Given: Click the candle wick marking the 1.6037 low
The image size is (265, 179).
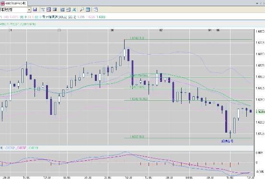Looking at the screenshot, I should point(230,134).
